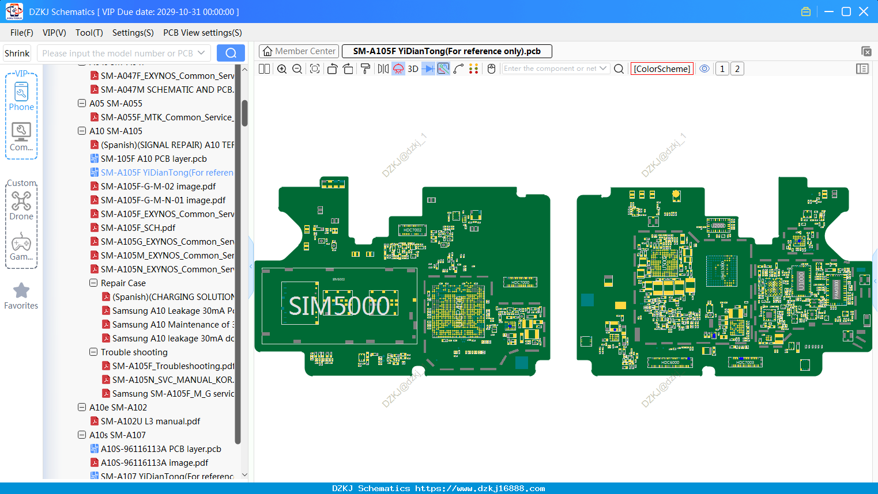Click the mouse settings icon
This screenshot has height=494, width=878.
pyautogui.click(x=492, y=69)
